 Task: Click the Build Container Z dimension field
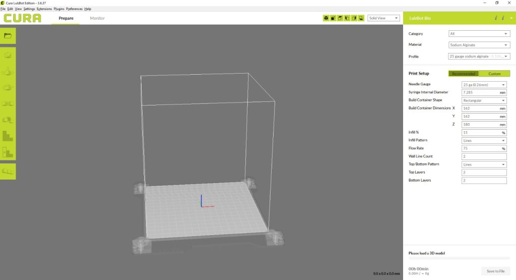[x=484, y=125]
